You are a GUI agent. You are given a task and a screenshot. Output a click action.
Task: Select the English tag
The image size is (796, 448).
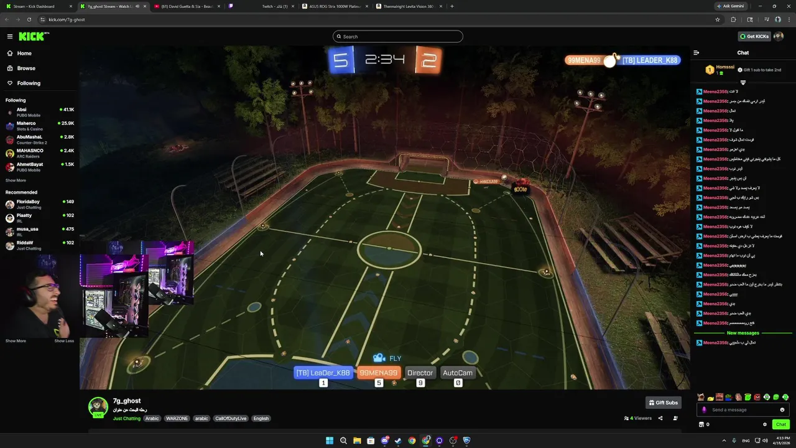[261, 419]
